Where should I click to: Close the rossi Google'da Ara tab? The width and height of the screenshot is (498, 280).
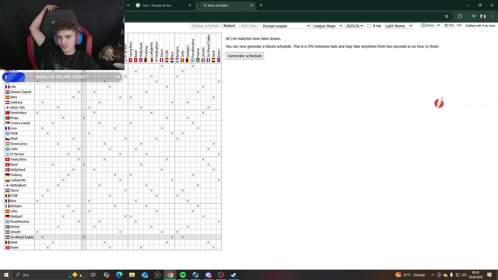pos(190,5)
